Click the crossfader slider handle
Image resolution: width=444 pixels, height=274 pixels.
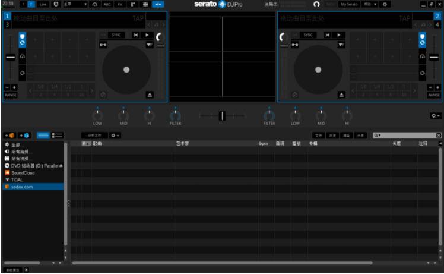pos(222,115)
